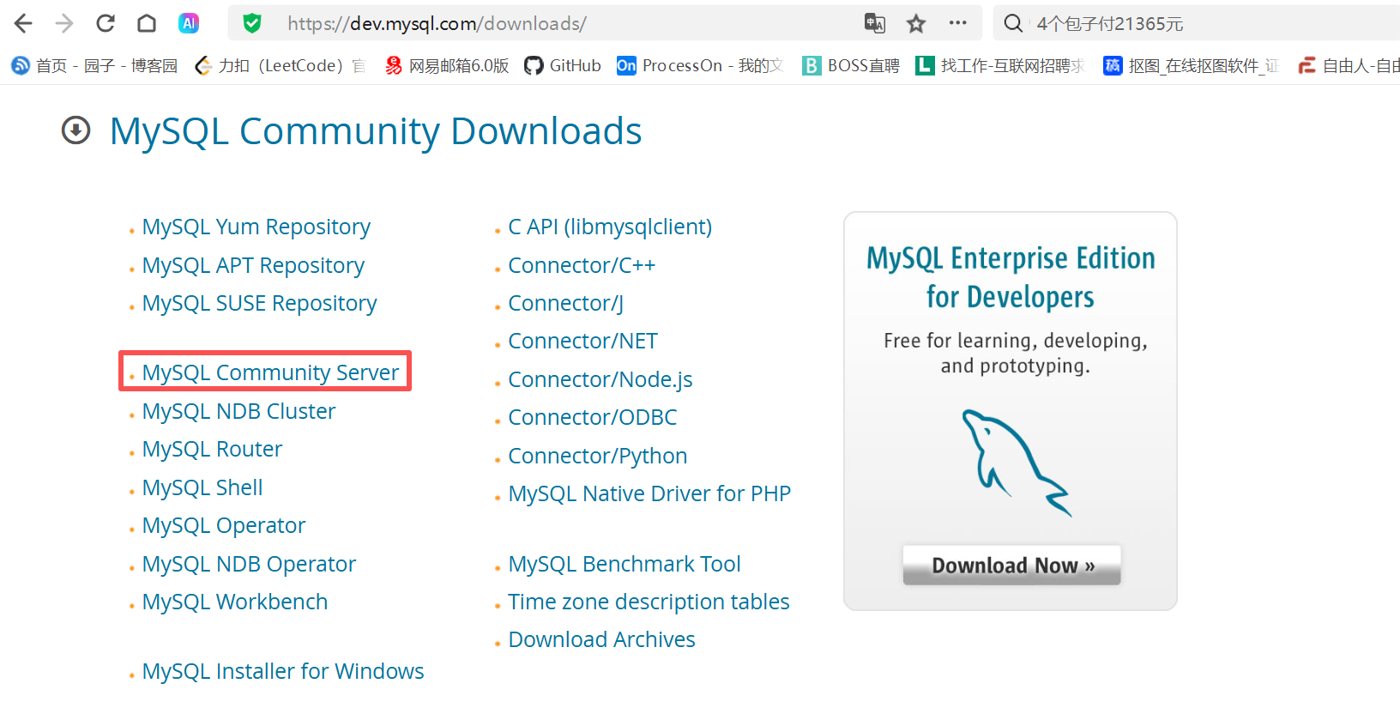Click the search magnifier icon
The height and width of the screenshot is (708, 1400).
(1013, 23)
